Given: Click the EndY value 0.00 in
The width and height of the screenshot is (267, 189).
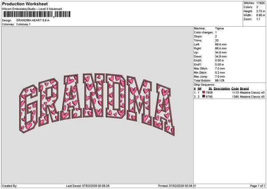Looking at the screenshot, I should (219, 65).
